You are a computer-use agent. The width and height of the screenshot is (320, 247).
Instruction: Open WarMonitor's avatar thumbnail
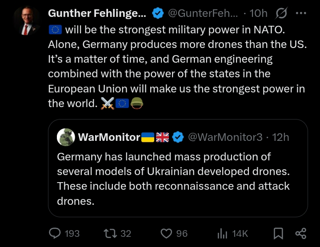66,137
